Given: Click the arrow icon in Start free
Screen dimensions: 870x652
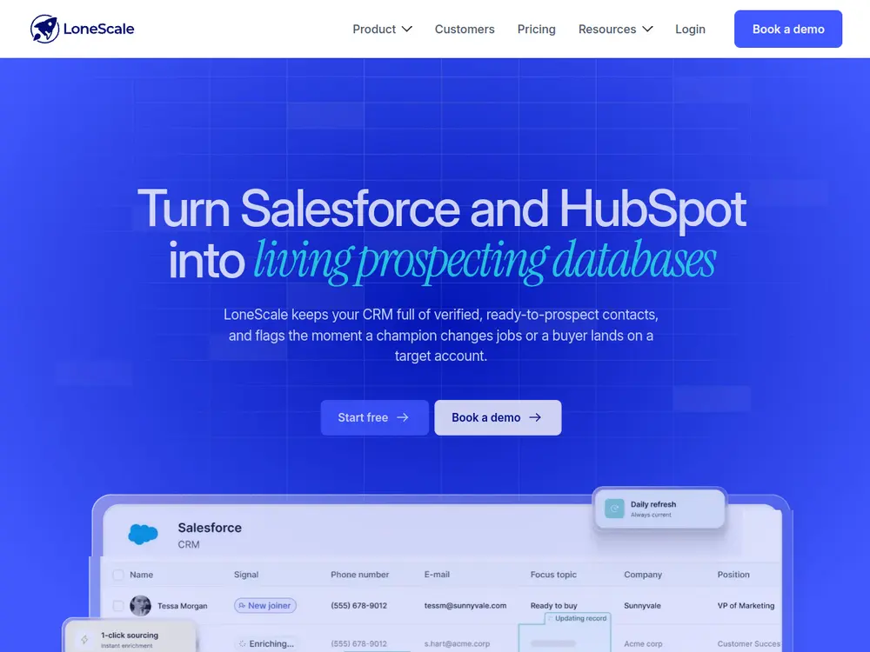Looking at the screenshot, I should click(x=403, y=417).
